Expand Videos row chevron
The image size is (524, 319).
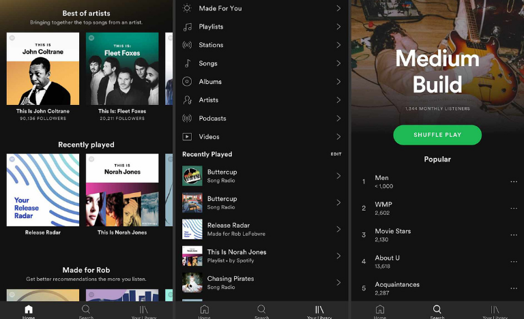coord(338,136)
